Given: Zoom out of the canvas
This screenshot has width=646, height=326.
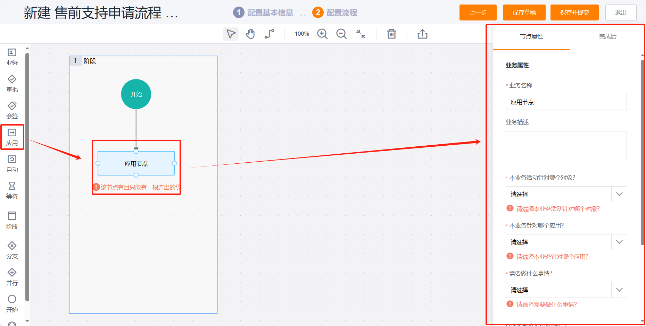Looking at the screenshot, I should click(x=341, y=34).
